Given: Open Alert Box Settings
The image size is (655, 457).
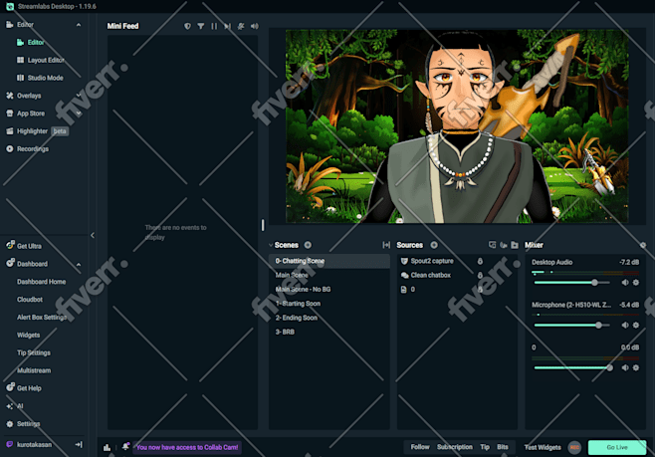Looking at the screenshot, I should tap(42, 317).
